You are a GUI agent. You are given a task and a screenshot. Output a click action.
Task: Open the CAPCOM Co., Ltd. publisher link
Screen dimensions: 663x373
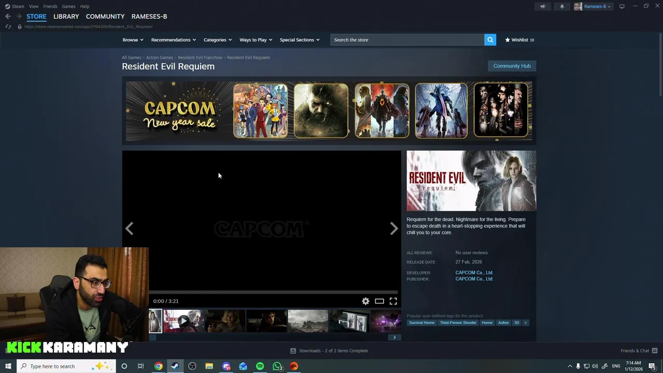point(474,279)
